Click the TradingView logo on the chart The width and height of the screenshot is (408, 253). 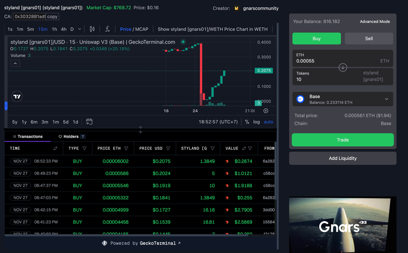(17, 97)
